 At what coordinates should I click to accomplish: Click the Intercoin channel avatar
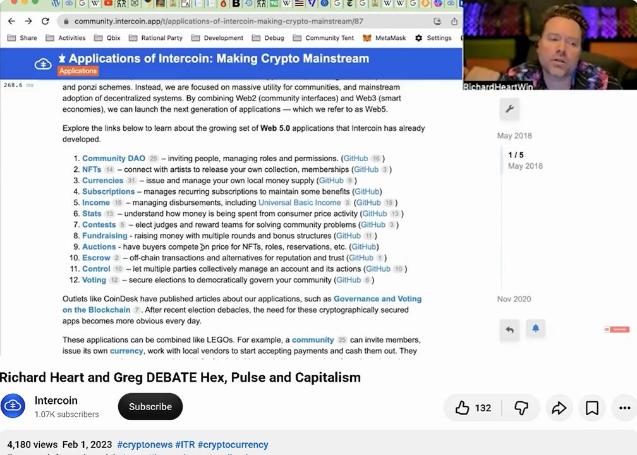point(13,406)
